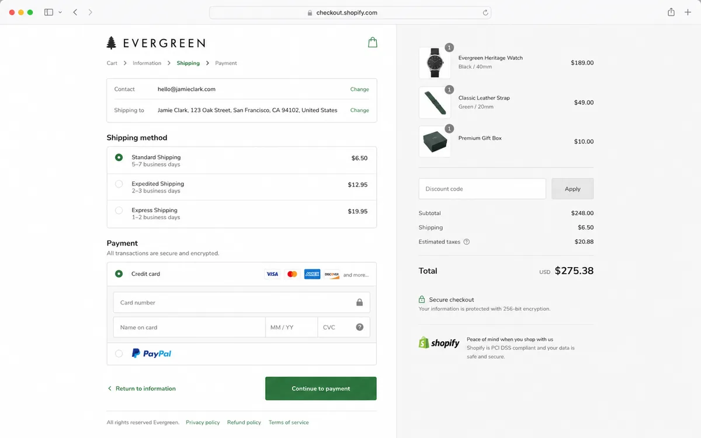
Task: Open the Terms of service link
Action: coord(289,422)
